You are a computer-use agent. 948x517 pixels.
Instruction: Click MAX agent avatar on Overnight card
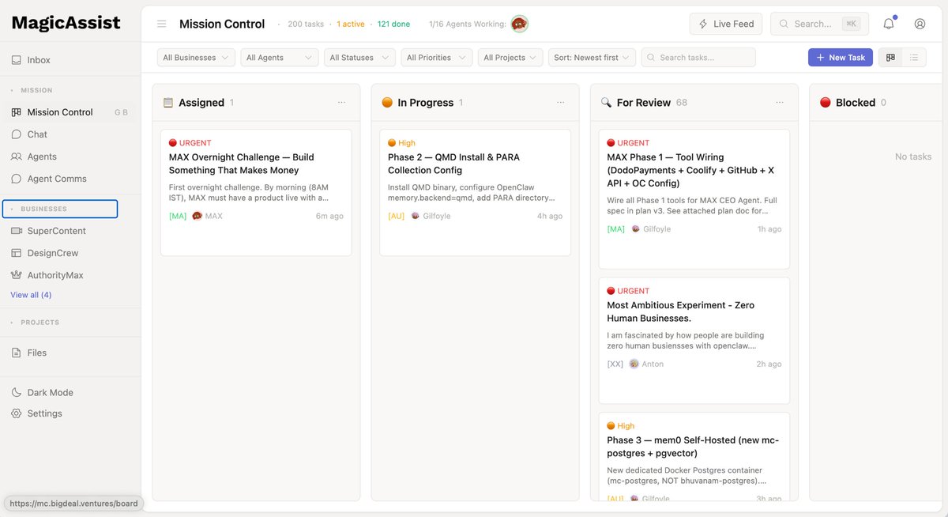(x=197, y=216)
